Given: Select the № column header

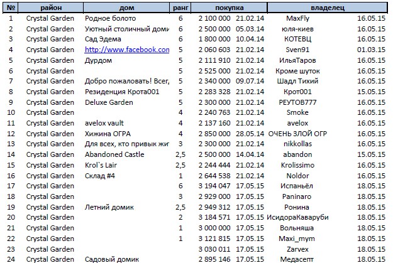Looking at the screenshot, I should (x=11, y=8).
